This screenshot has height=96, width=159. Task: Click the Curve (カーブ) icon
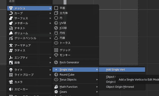pos(11,13)
